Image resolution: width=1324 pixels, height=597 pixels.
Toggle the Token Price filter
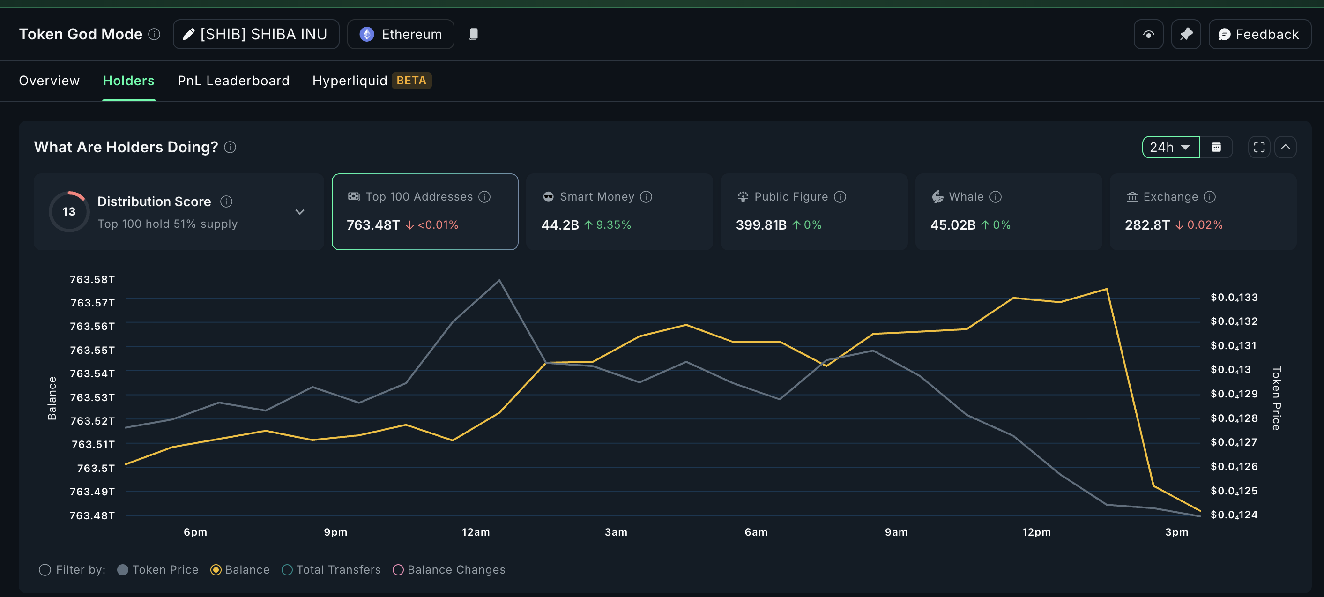[123, 570]
